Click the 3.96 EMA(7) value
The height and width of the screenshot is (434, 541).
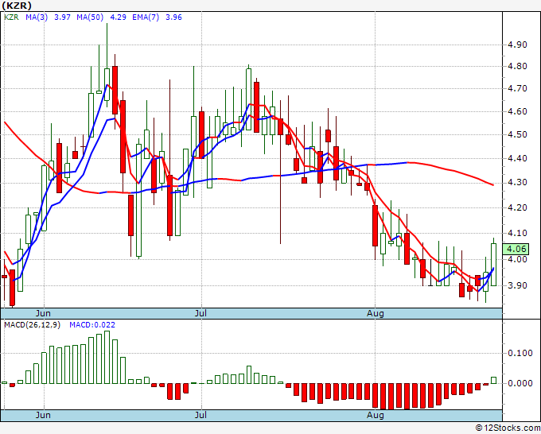(x=173, y=17)
